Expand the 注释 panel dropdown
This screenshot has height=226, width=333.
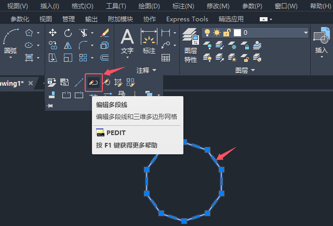click(154, 70)
